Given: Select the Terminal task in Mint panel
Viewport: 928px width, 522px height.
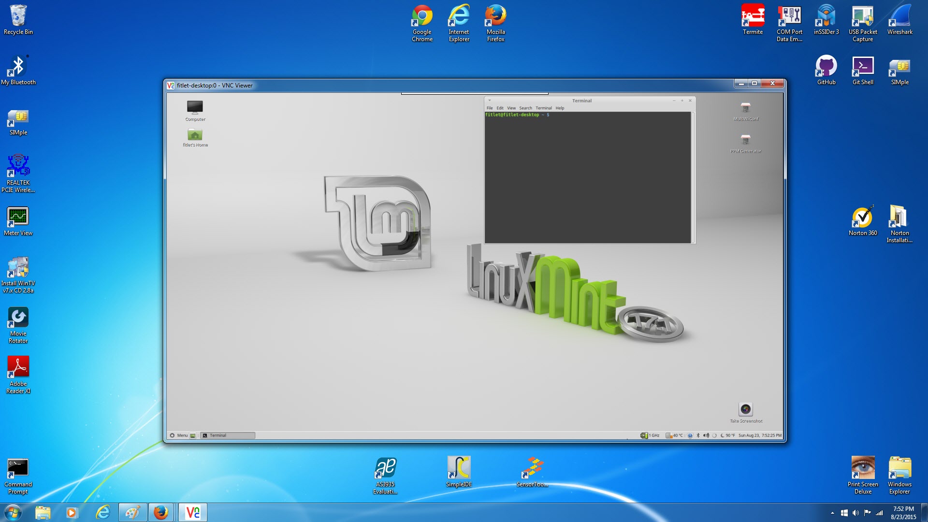Looking at the screenshot, I should [x=228, y=435].
